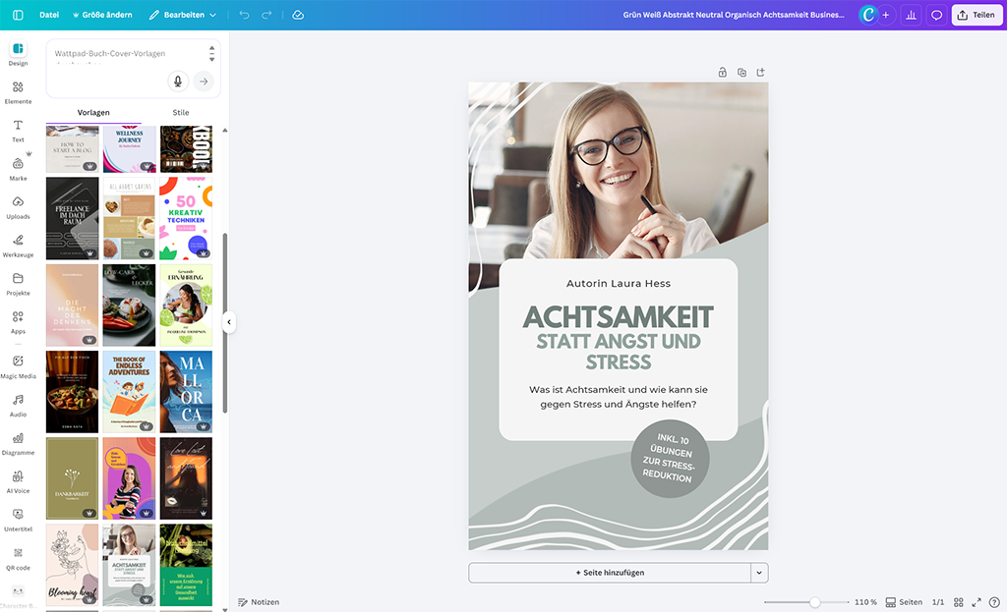Screen dimensions: 1007x612
Task: Select Freelance im Dach Raum template
Action: pos(73,218)
